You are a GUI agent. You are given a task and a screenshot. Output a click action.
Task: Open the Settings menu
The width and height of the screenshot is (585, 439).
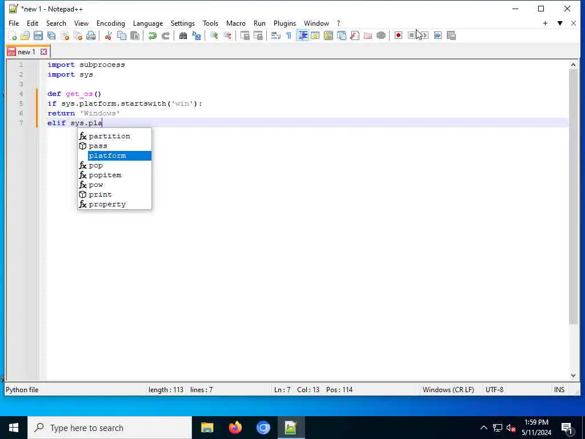click(182, 23)
